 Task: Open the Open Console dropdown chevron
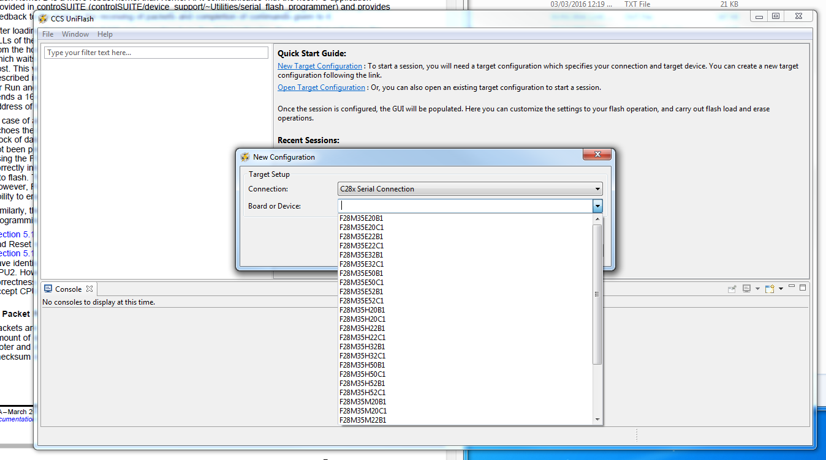click(x=781, y=288)
